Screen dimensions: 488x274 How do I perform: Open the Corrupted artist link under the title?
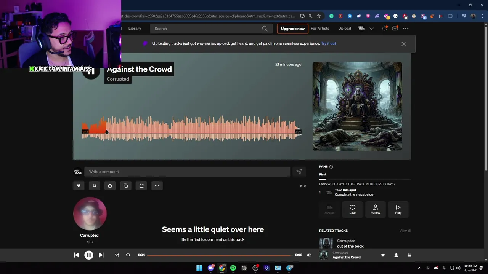tap(118, 79)
